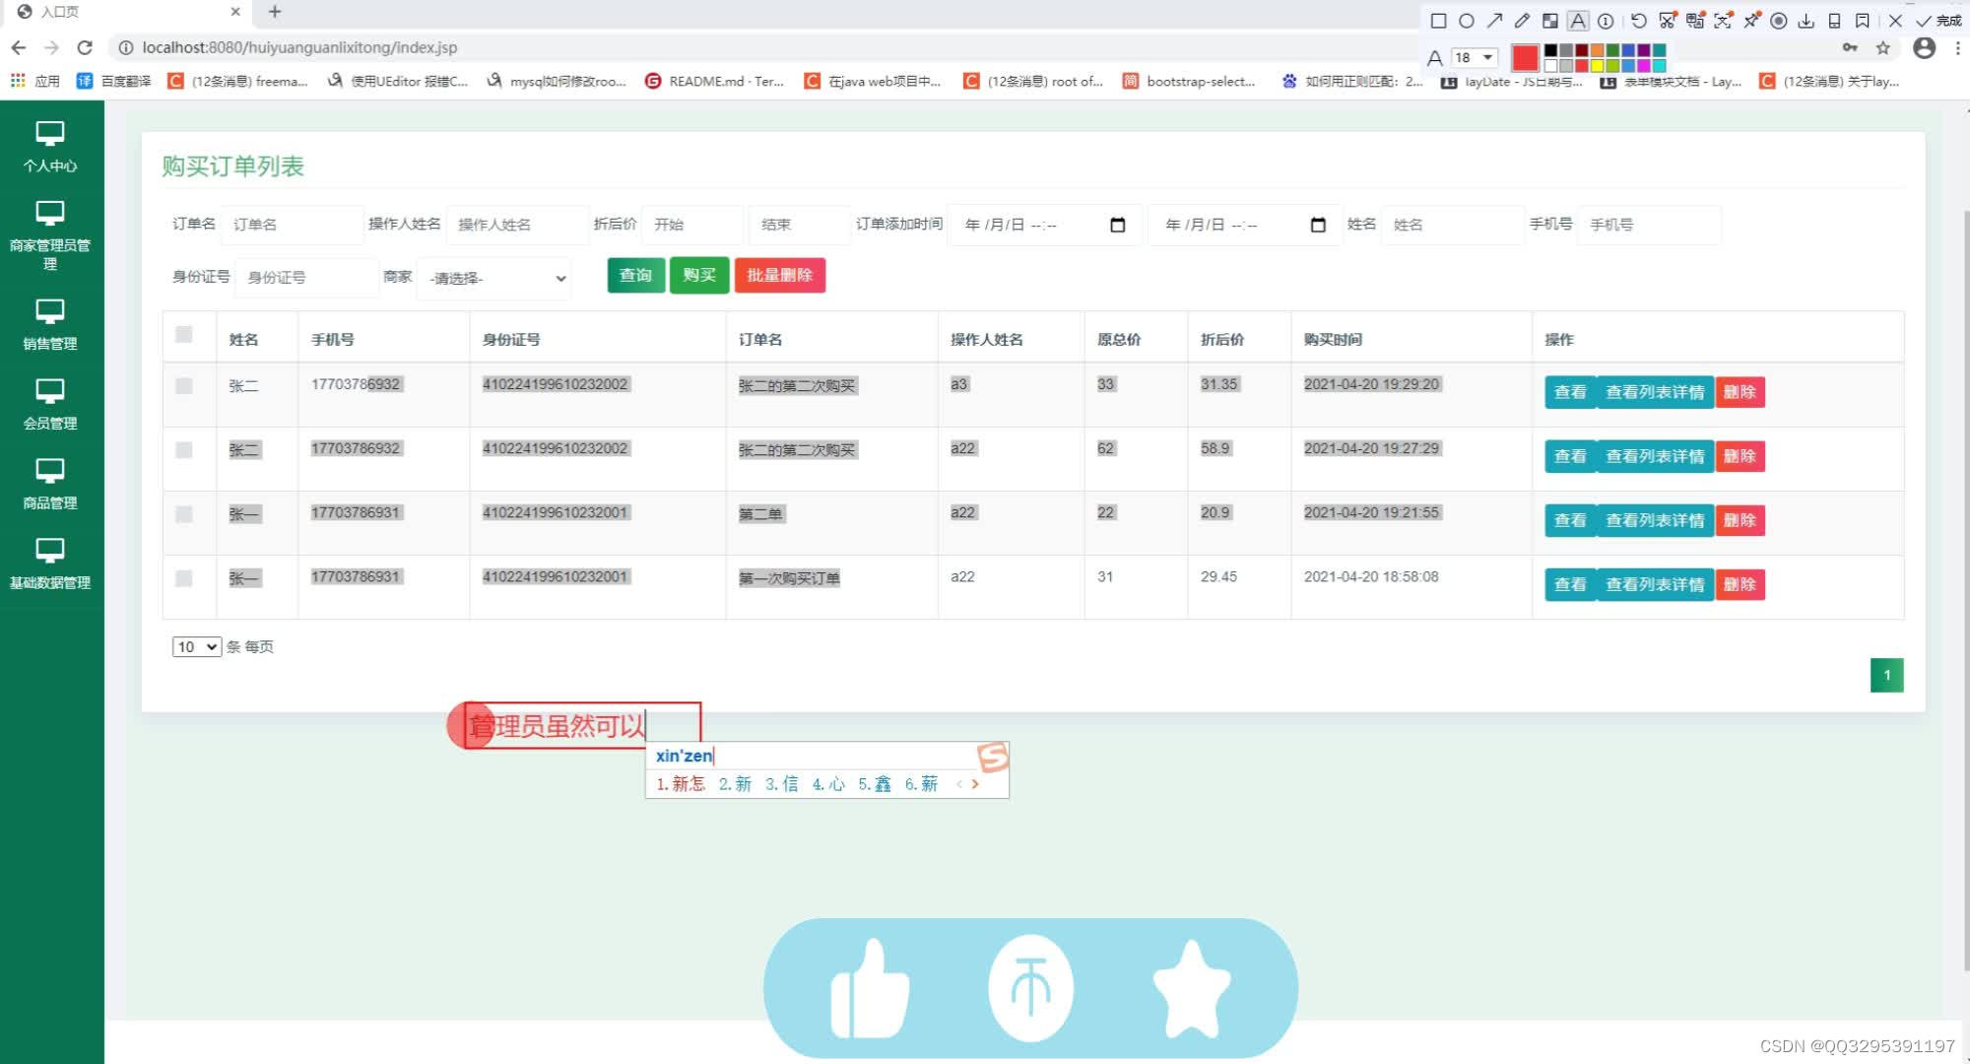Add screenshot to favorites bookmark icon

[1863, 21]
